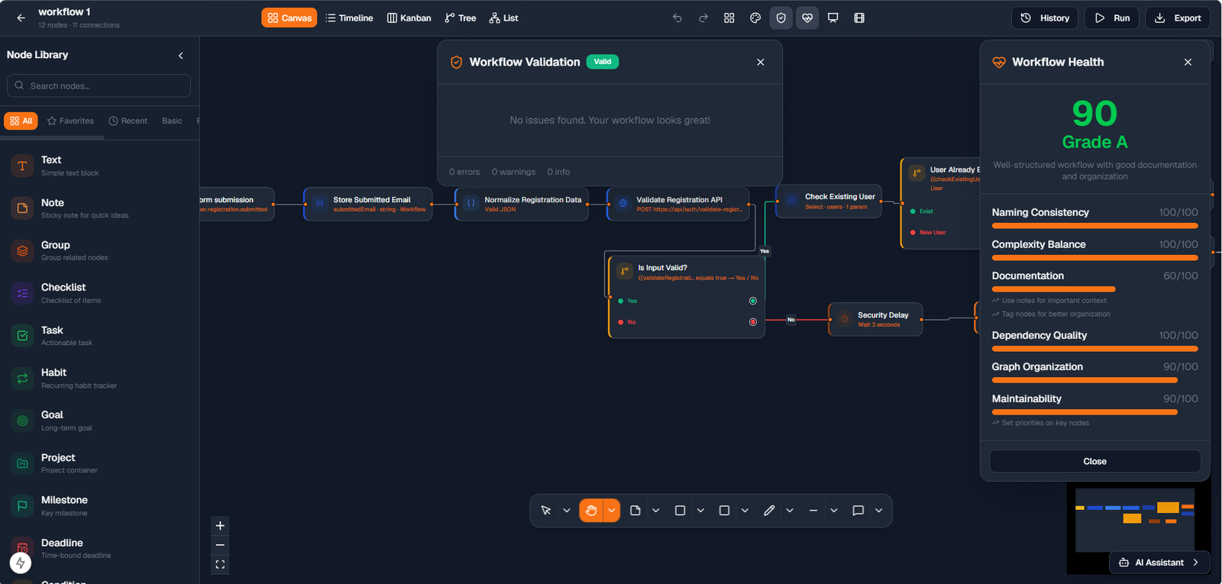Viewport: 1222px width, 584px height.
Task: Pick the Habit node icon
Action: click(22, 378)
